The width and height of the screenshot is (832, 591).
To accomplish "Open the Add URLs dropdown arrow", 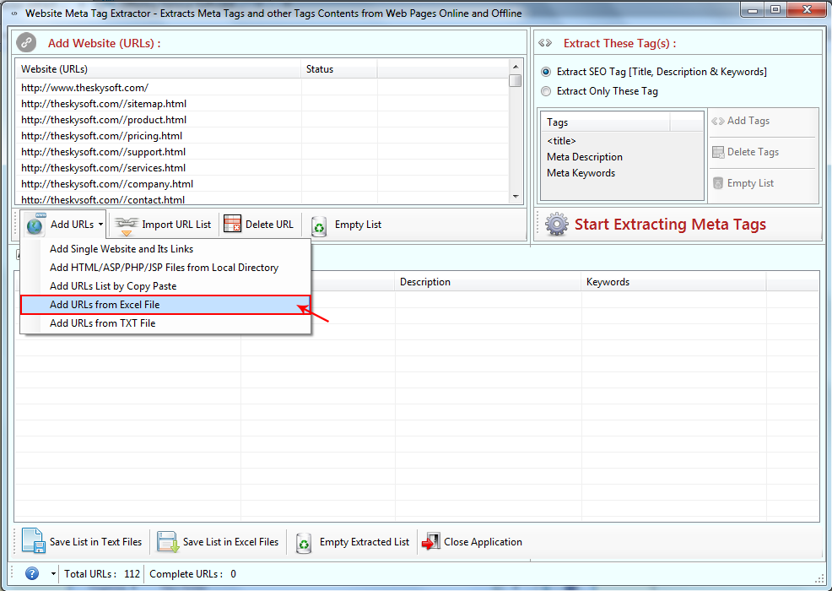I will point(100,225).
